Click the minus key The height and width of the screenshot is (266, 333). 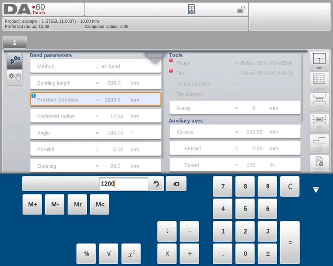(x=189, y=231)
